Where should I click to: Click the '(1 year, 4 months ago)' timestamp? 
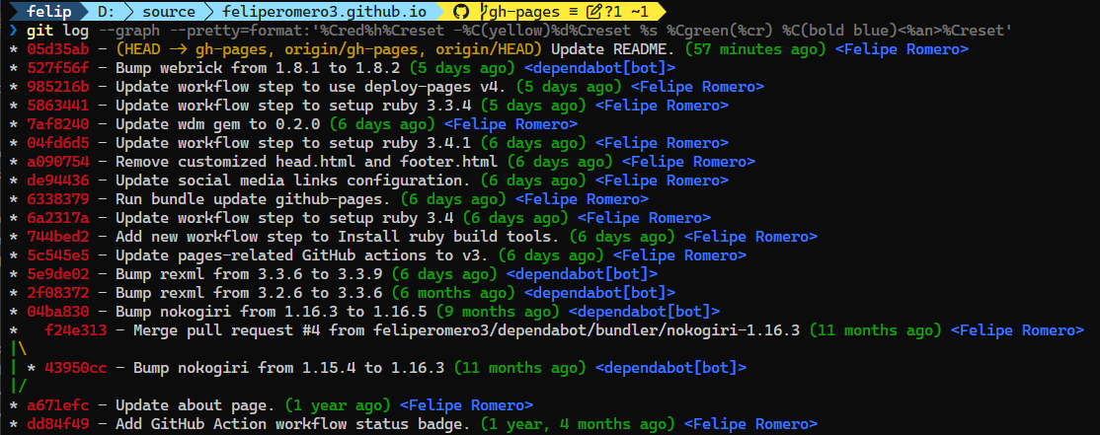(578, 424)
